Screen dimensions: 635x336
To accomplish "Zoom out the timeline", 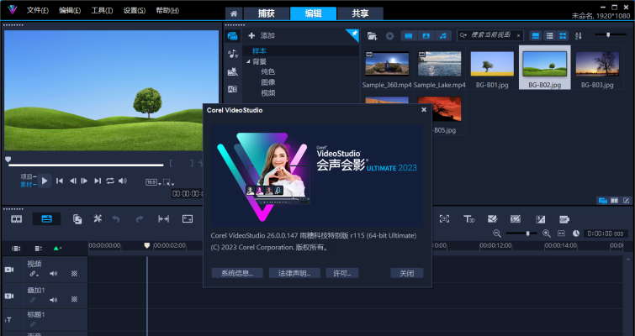I will coord(497,234).
